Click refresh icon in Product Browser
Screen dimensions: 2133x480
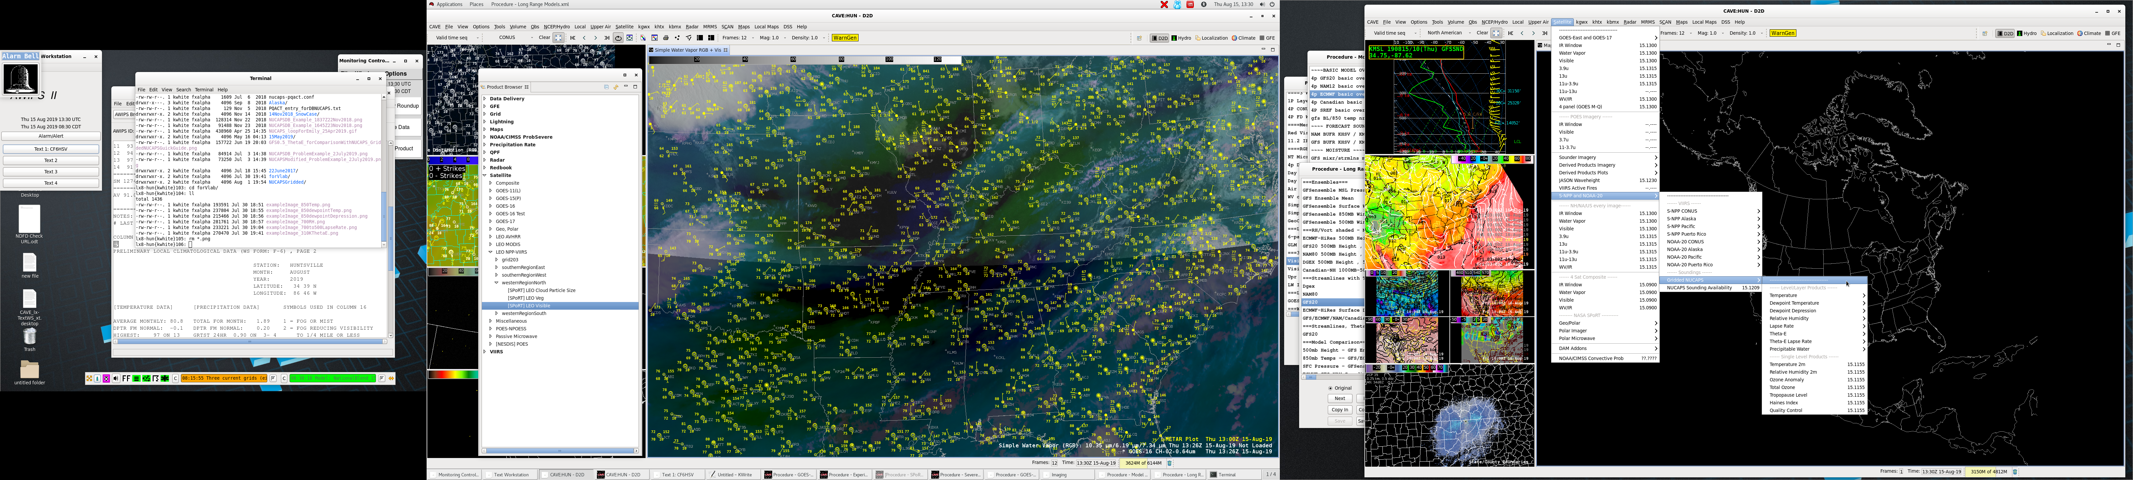pyautogui.click(x=616, y=87)
